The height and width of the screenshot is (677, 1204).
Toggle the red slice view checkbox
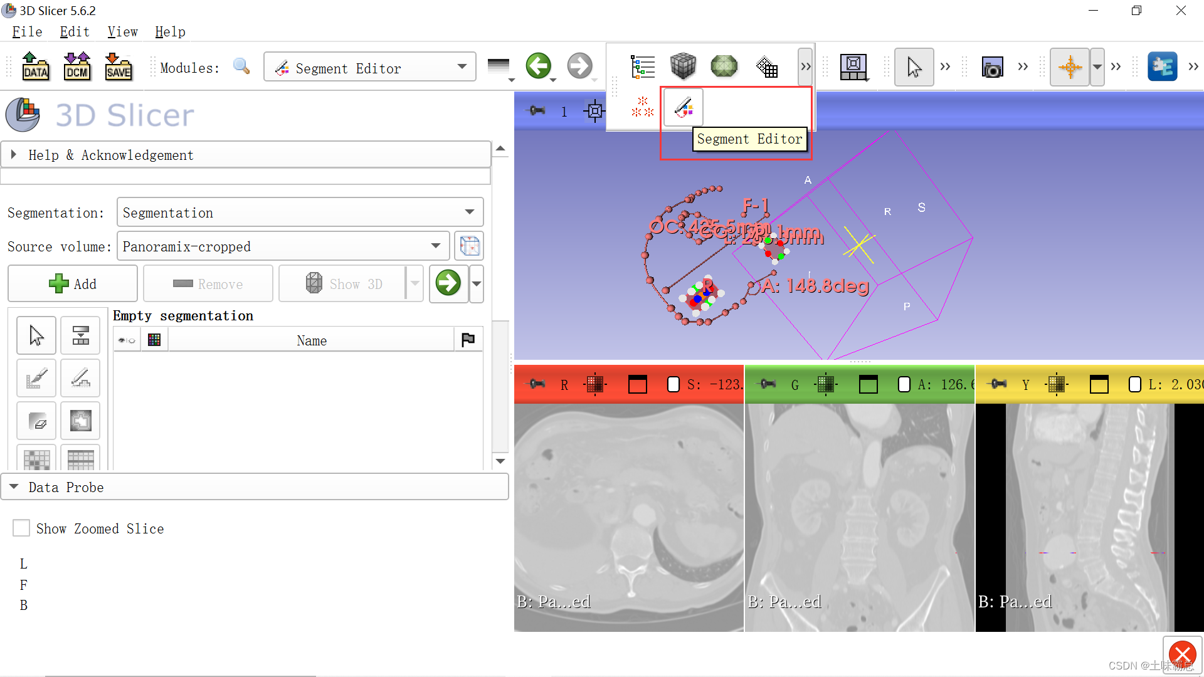[673, 384]
